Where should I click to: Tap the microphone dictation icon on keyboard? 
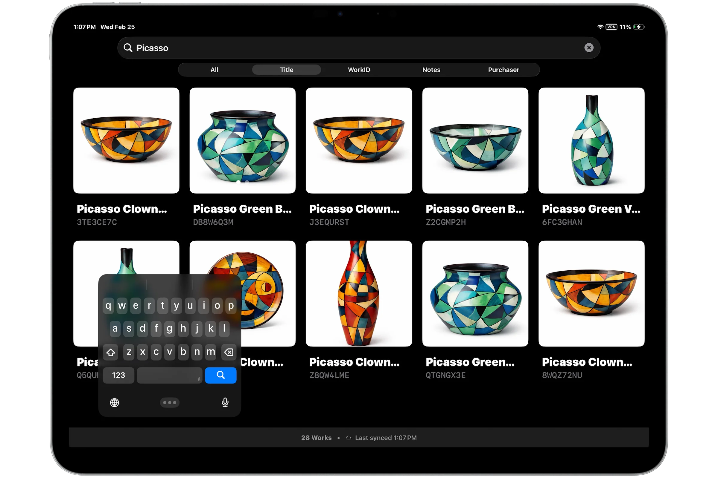tap(225, 403)
